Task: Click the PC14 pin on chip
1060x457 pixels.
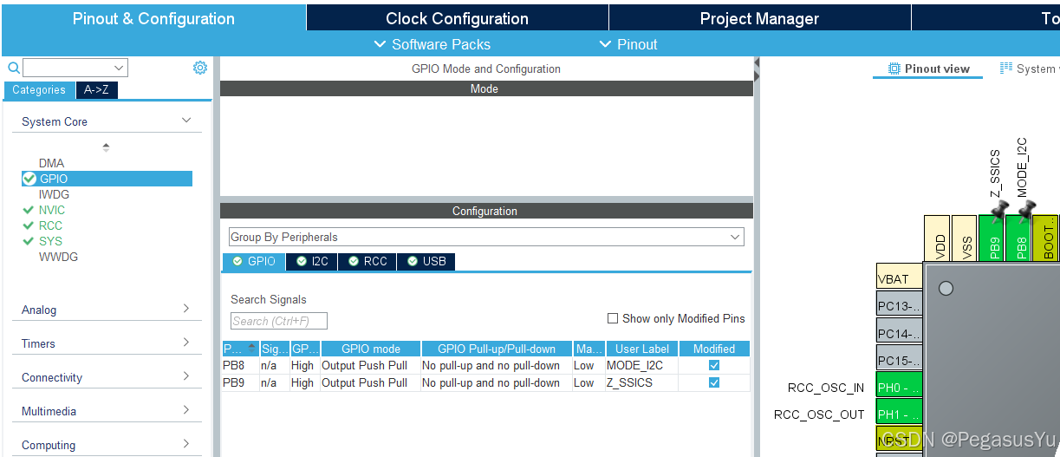Action: pos(900,332)
